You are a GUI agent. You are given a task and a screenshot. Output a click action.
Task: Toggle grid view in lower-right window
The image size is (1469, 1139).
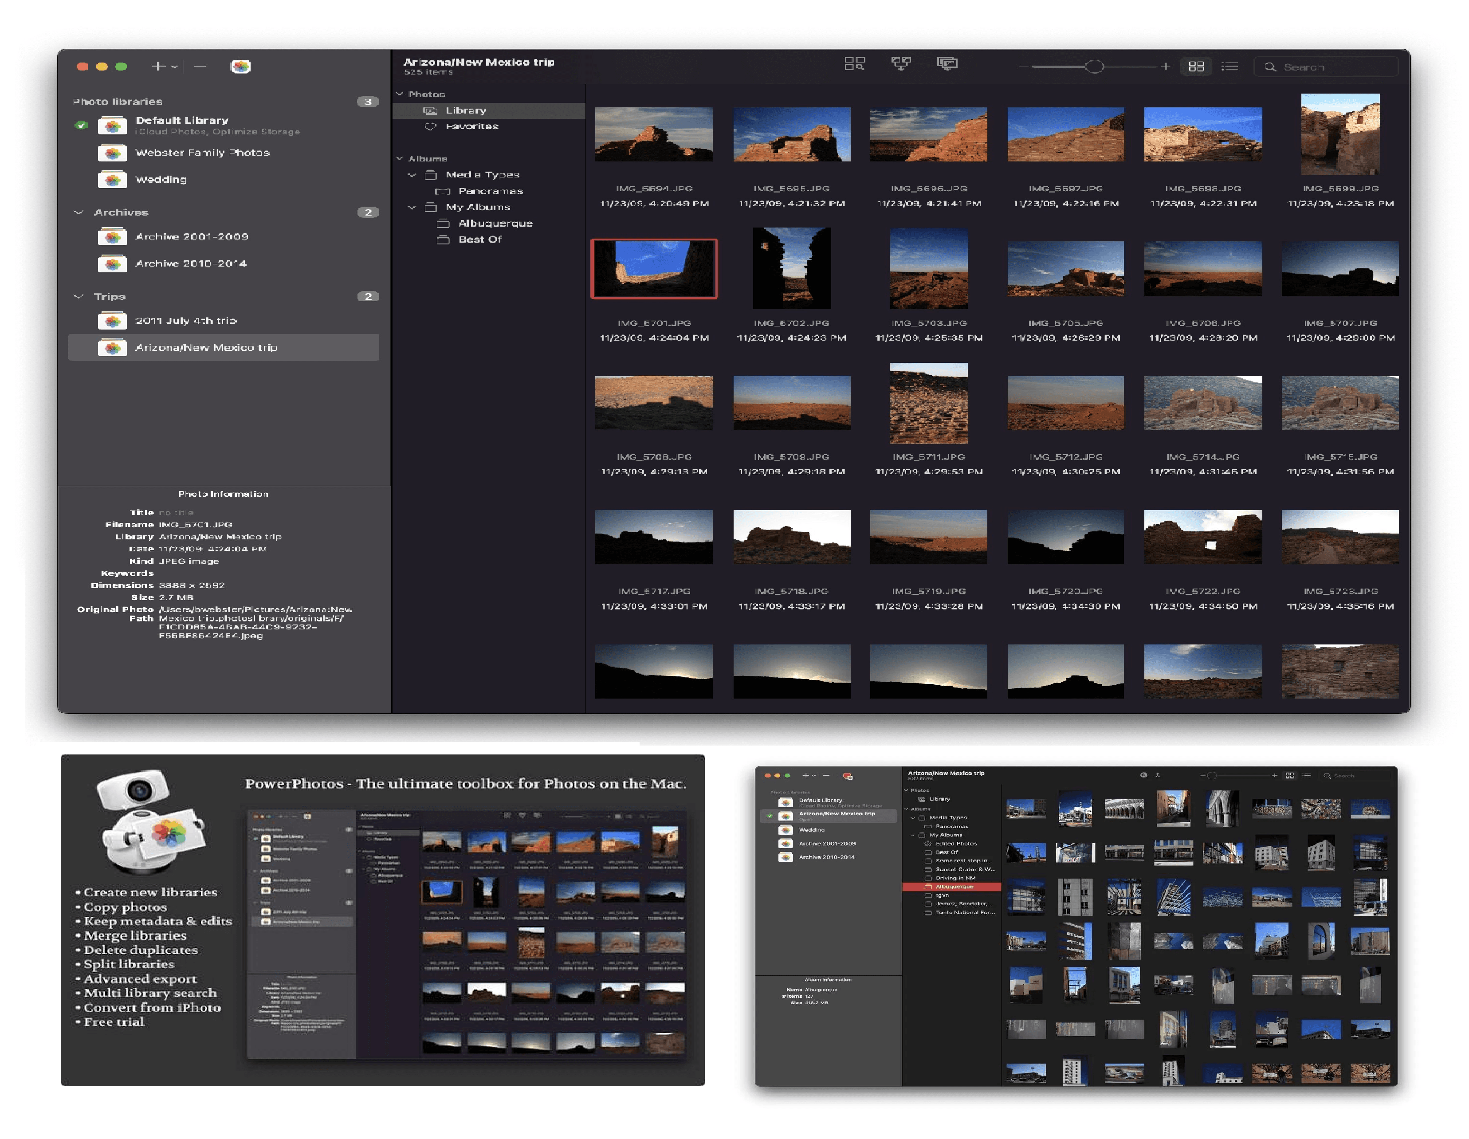1289,776
